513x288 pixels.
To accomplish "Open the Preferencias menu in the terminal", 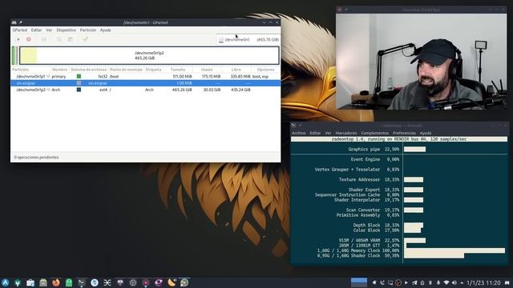I will (404, 133).
